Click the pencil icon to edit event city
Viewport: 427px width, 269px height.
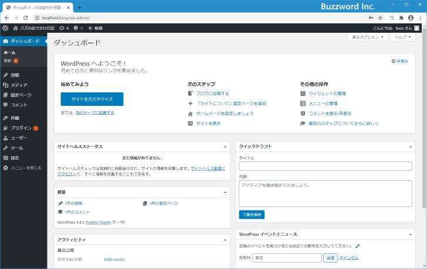(x=358, y=246)
